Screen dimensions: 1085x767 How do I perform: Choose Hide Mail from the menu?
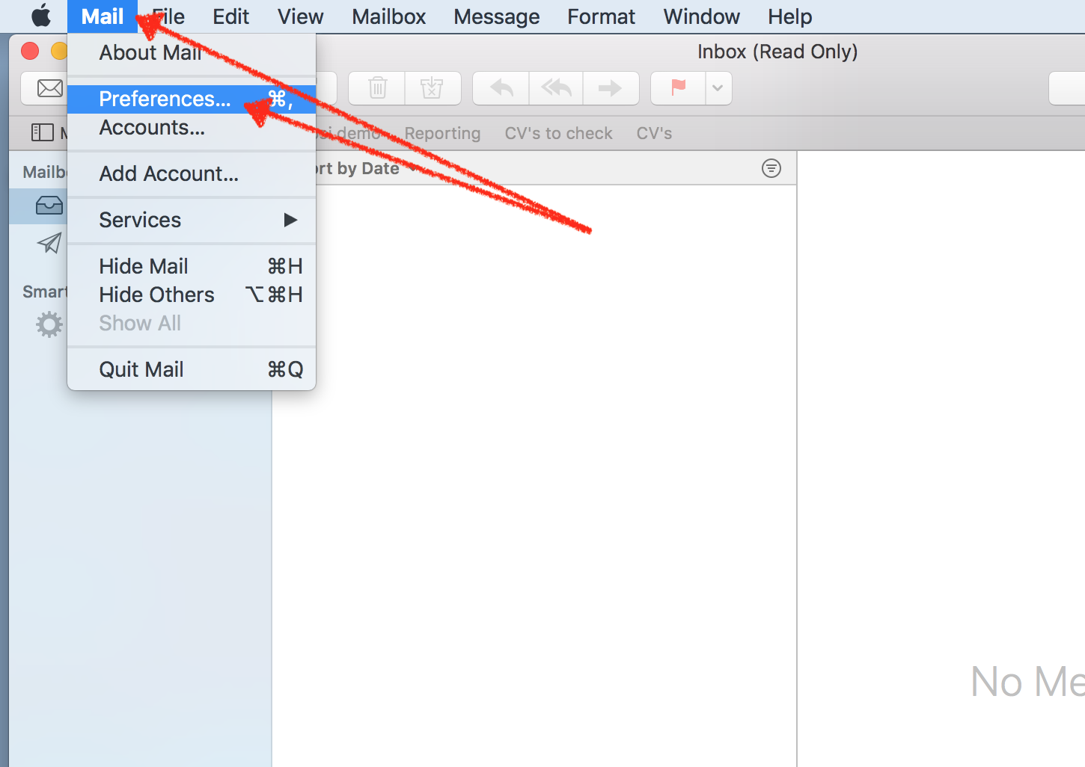192,266
